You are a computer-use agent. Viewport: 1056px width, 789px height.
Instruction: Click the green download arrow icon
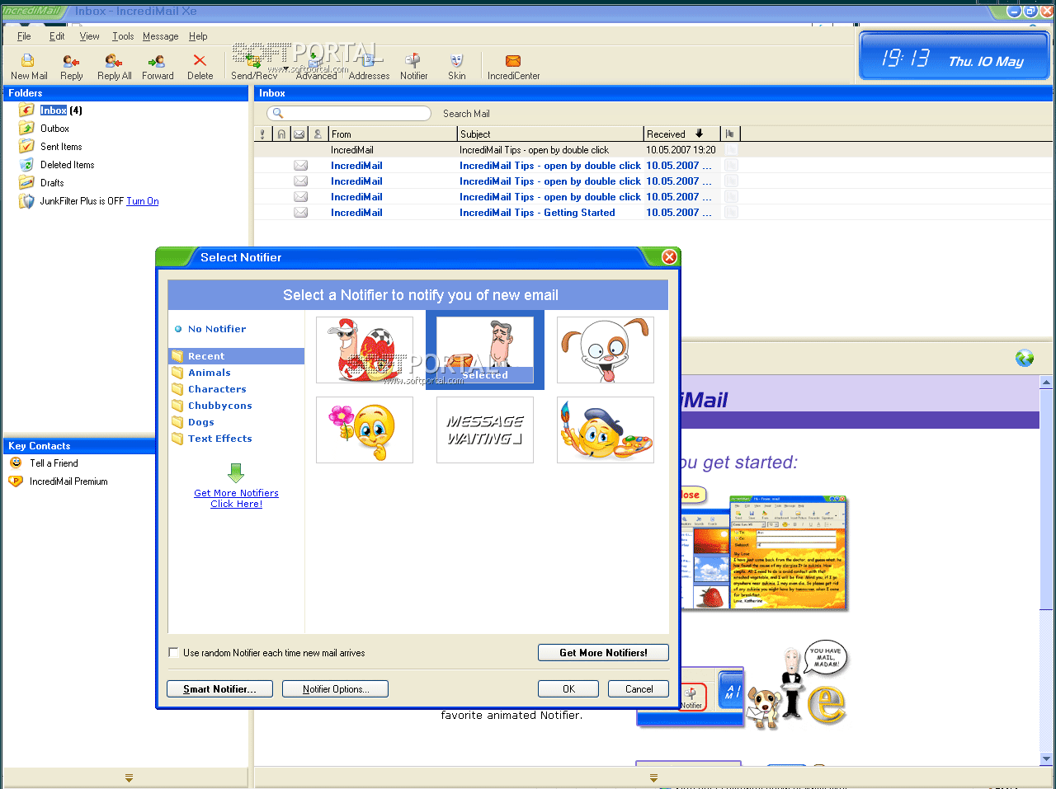pyautogui.click(x=236, y=472)
